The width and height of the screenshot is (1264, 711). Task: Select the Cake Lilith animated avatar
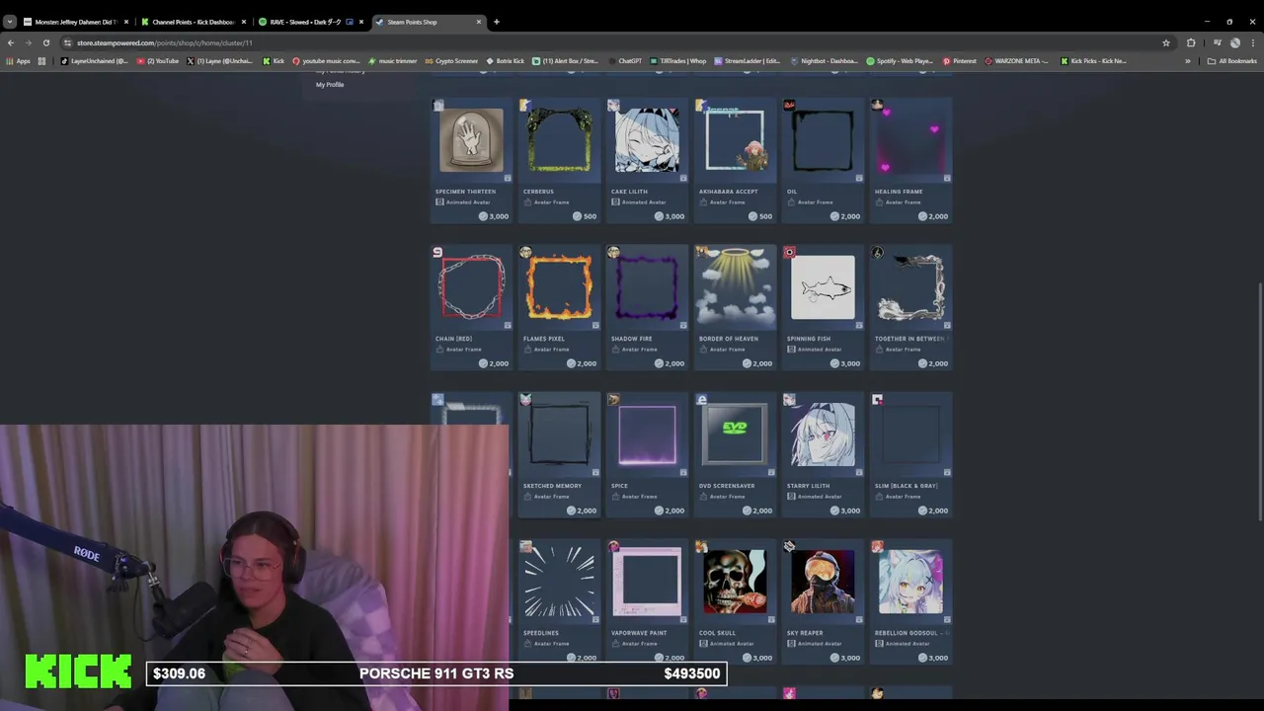pos(647,161)
